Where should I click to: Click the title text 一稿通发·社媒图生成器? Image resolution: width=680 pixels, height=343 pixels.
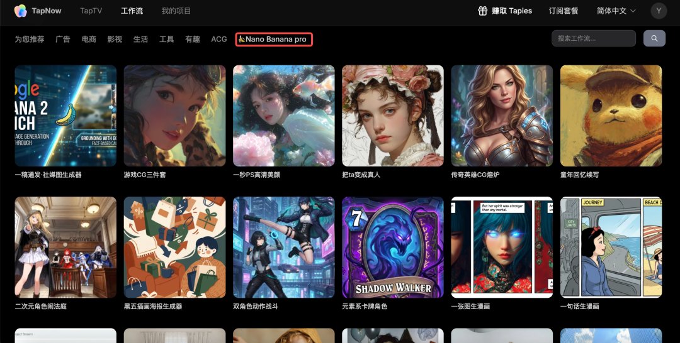[48, 175]
